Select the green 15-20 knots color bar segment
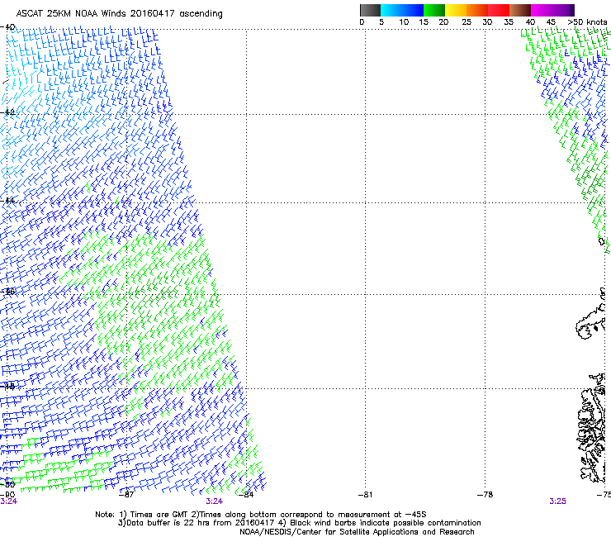611x537 pixels. click(x=434, y=10)
